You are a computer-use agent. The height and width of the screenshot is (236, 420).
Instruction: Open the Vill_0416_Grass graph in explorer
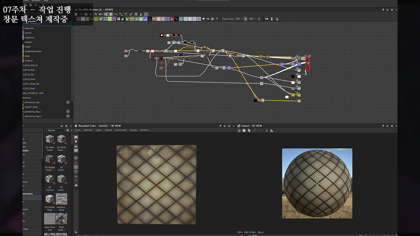[29, 79]
